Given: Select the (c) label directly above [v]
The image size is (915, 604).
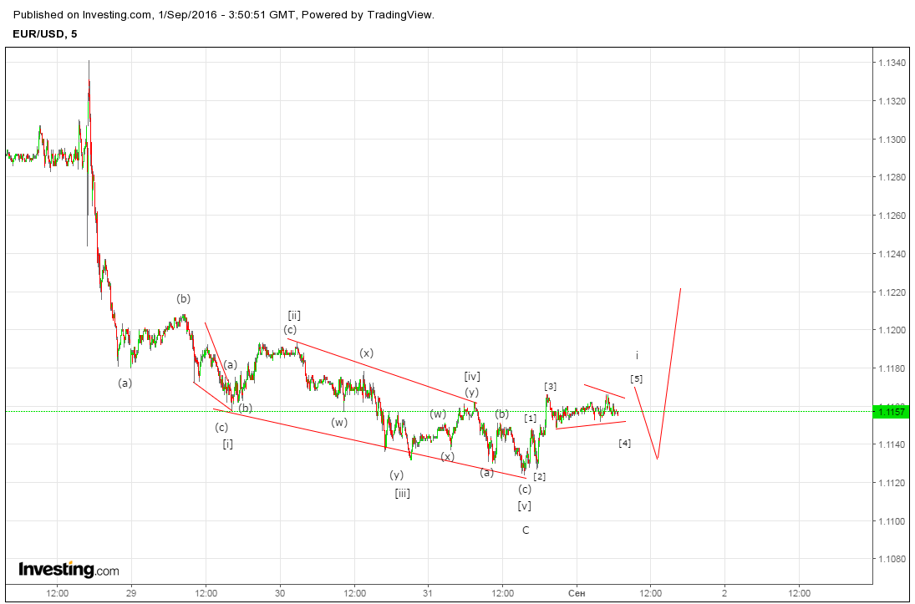Looking at the screenshot, I should (525, 489).
